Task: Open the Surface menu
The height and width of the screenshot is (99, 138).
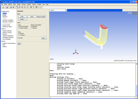Action: [x=24, y=4]
